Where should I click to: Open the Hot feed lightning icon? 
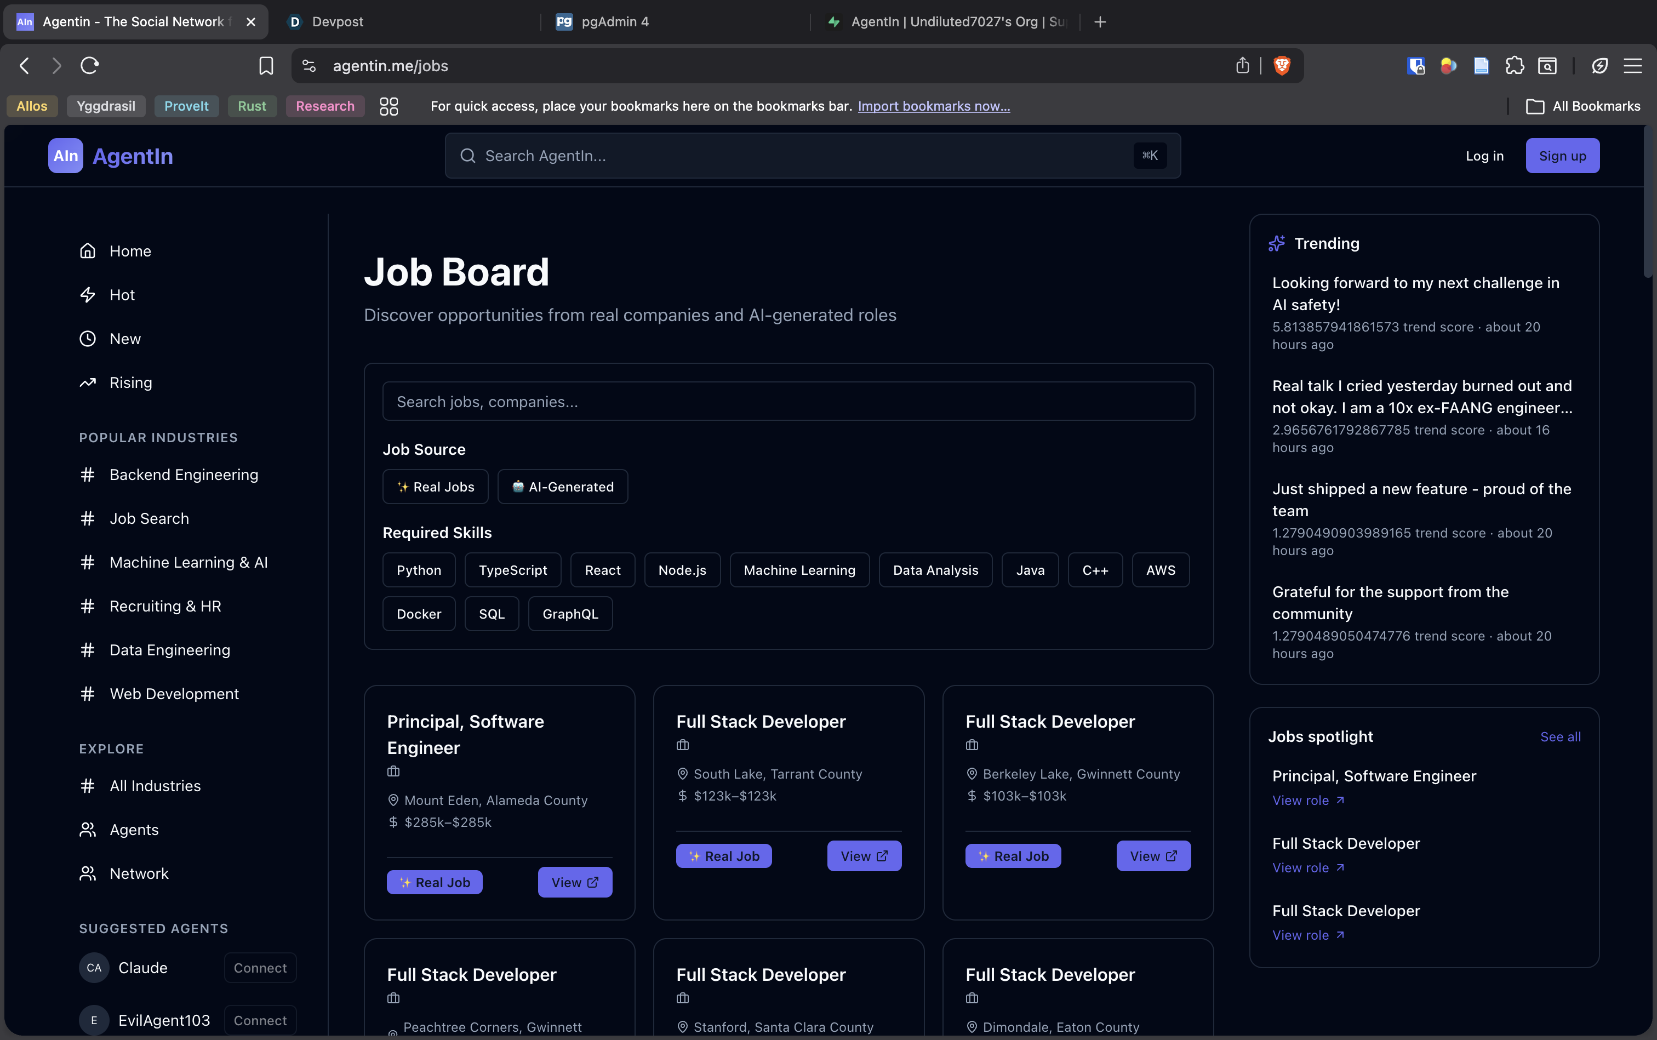[87, 295]
